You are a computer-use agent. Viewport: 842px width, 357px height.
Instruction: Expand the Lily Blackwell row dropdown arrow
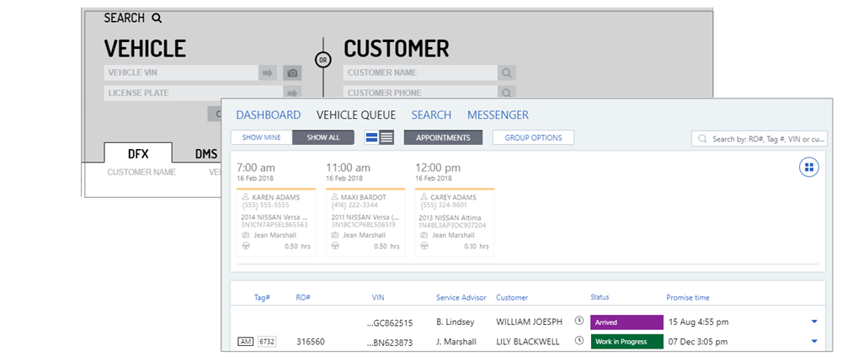pos(814,341)
